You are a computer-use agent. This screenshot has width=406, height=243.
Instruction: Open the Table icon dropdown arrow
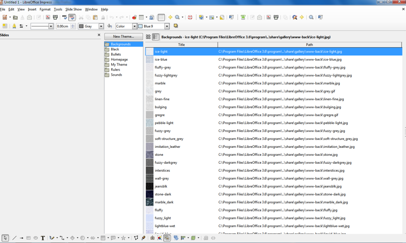[x=146, y=17]
